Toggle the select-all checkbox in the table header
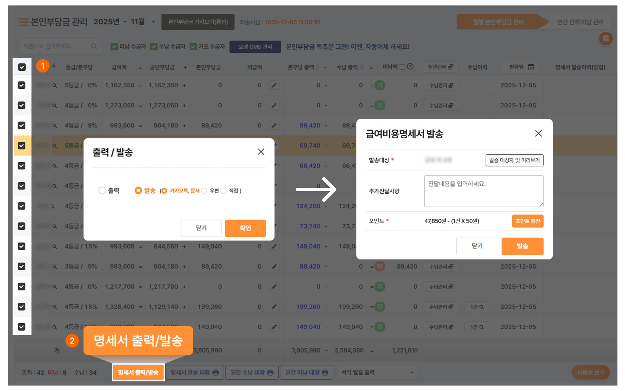Image resolution: width=625 pixels, height=391 pixels. click(22, 67)
